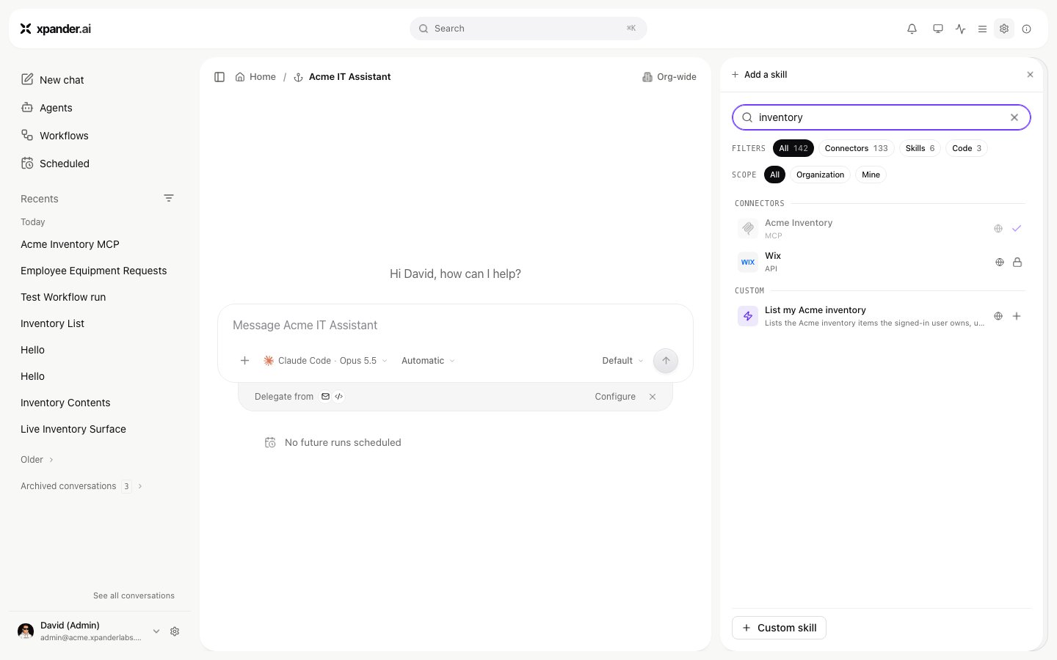1057x660 pixels.
Task: Open the Acme Inventory MCP conversation
Action: [x=70, y=244]
